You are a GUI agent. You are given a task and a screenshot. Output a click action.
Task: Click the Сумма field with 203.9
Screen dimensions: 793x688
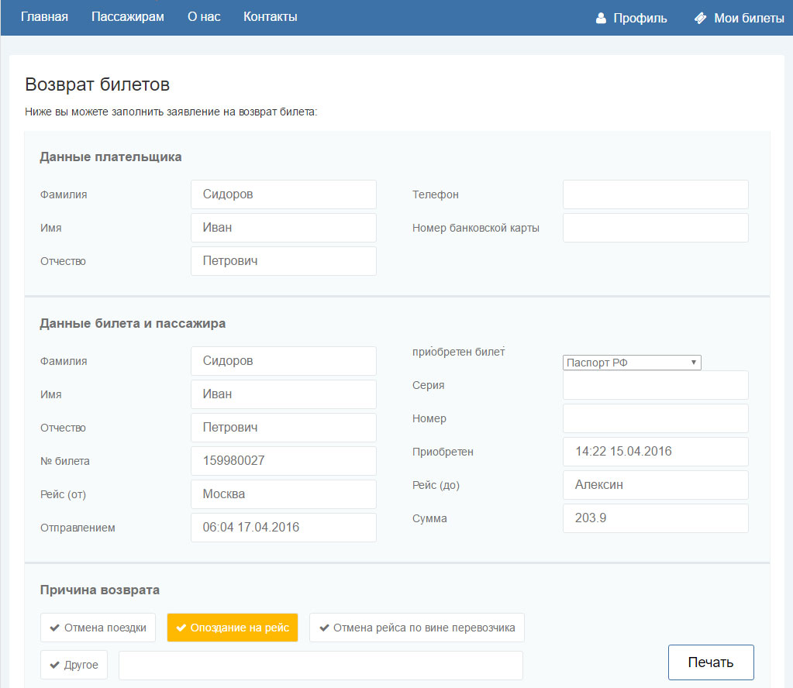[x=656, y=518]
